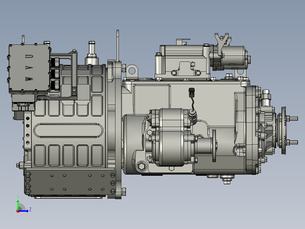305x229 pixels.
Task: Click the green Y axis of the orientation triad
Action: pyautogui.click(x=18, y=205)
